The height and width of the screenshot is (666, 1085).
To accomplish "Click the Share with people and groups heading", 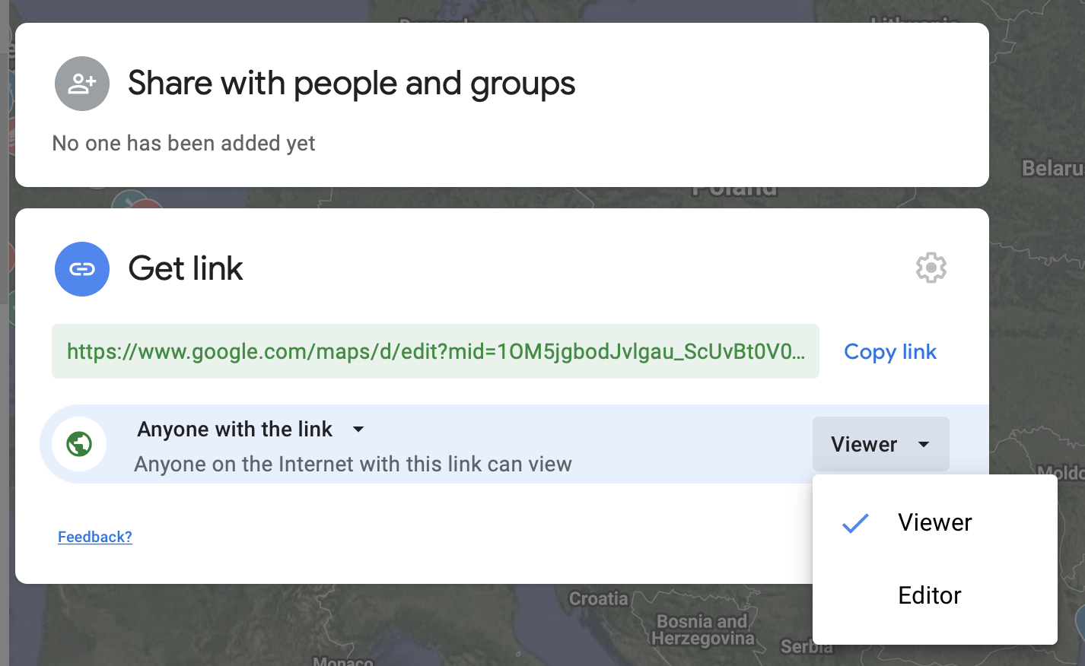I will click(352, 84).
